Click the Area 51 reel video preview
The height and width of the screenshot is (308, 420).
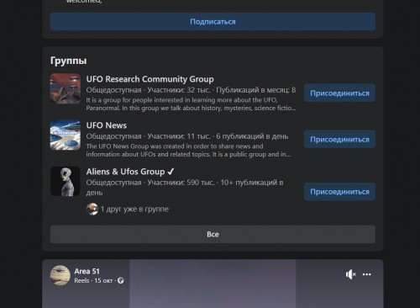(213, 284)
